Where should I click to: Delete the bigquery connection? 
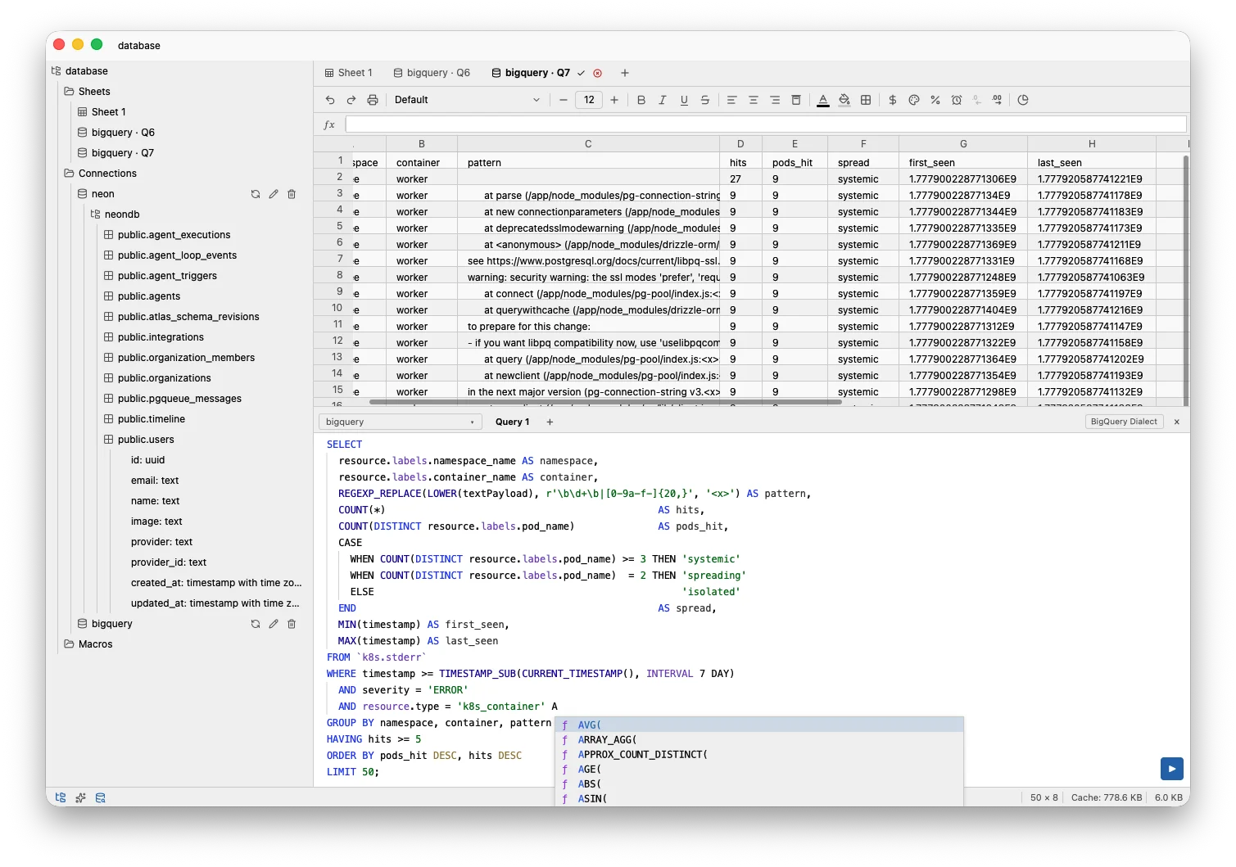pos(292,624)
